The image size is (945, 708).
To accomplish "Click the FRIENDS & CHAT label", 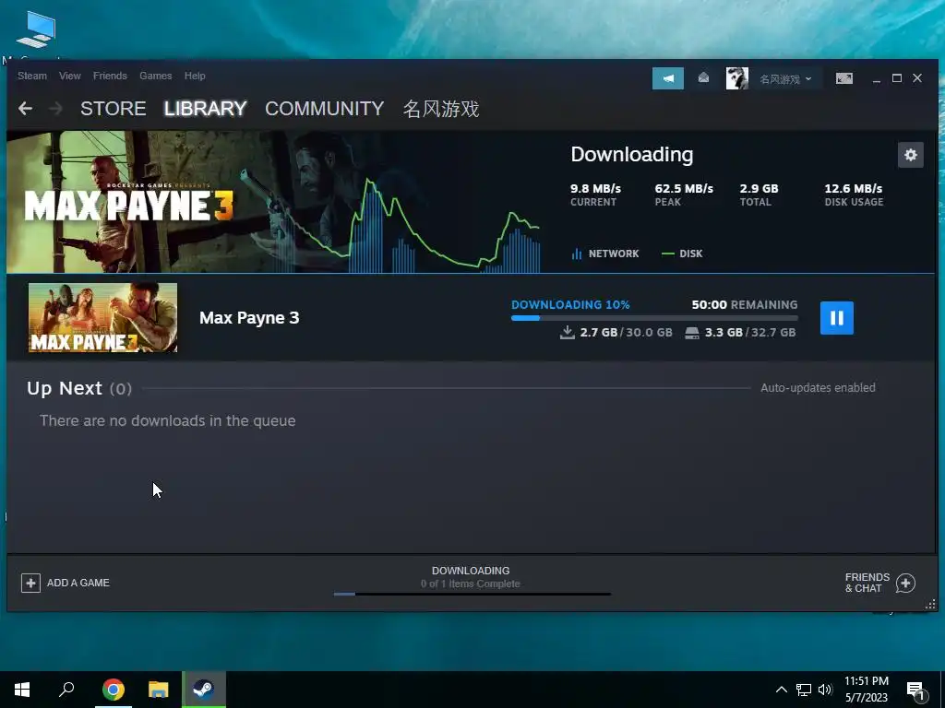I will (x=867, y=583).
